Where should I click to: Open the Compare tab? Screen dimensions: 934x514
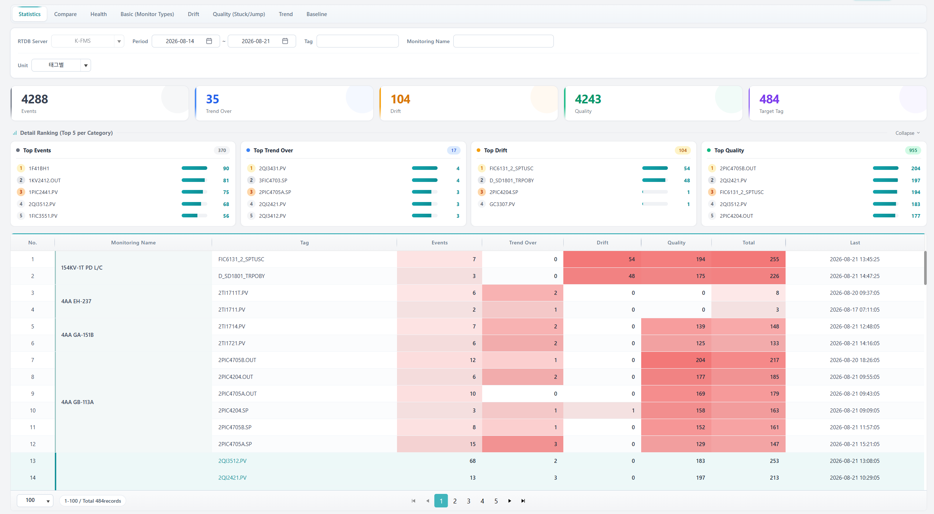[65, 14]
